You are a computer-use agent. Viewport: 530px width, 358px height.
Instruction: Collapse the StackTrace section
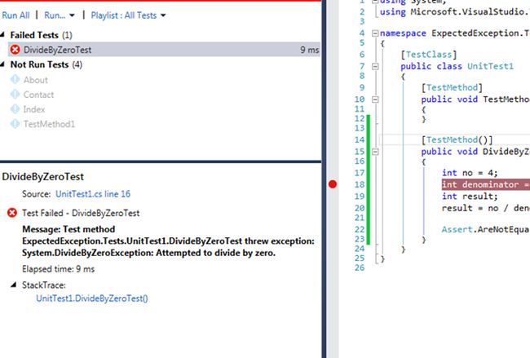14,285
